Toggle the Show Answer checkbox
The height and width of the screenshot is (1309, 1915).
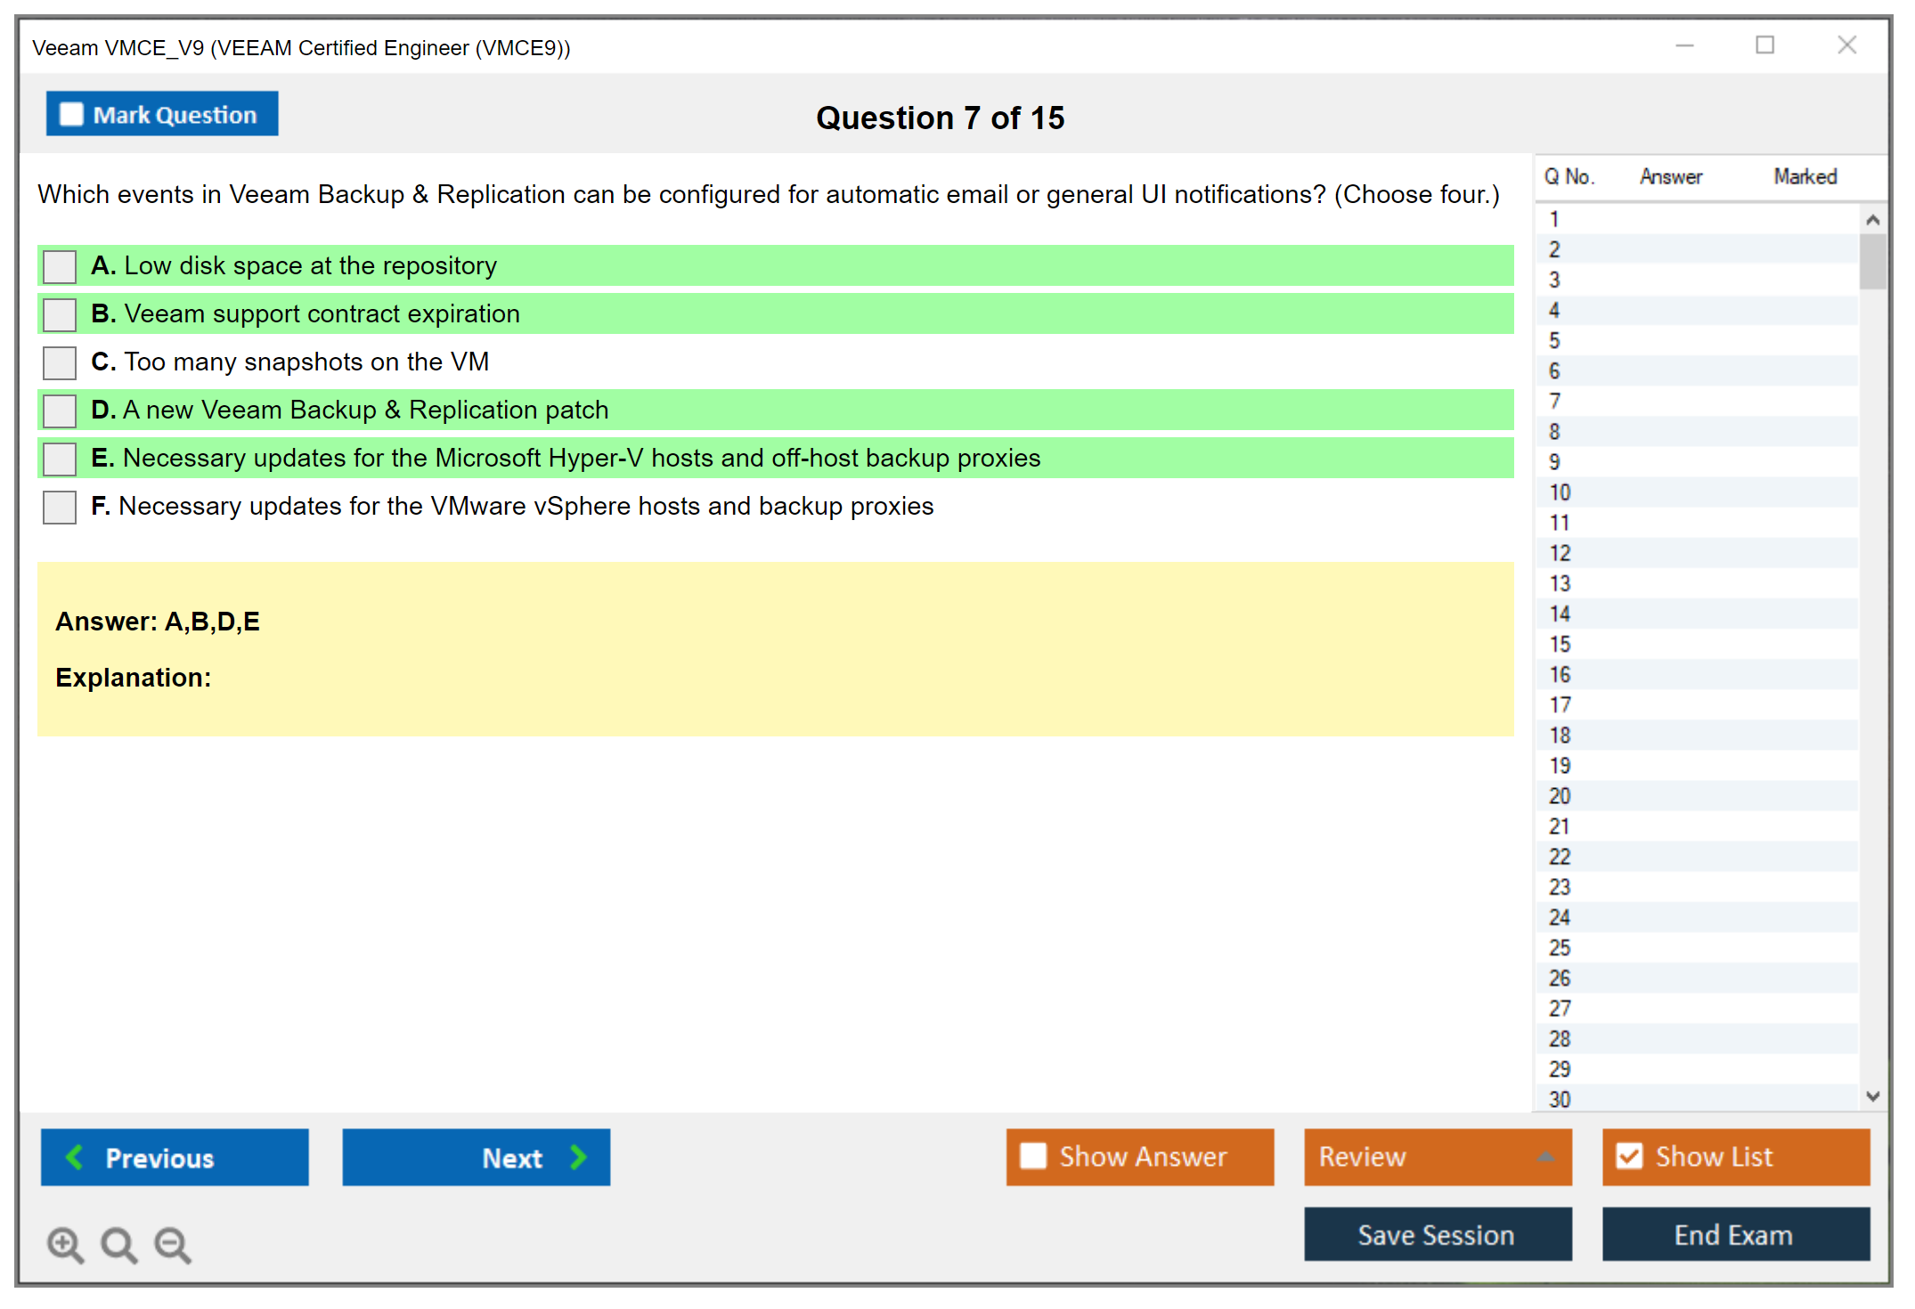tap(1033, 1156)
